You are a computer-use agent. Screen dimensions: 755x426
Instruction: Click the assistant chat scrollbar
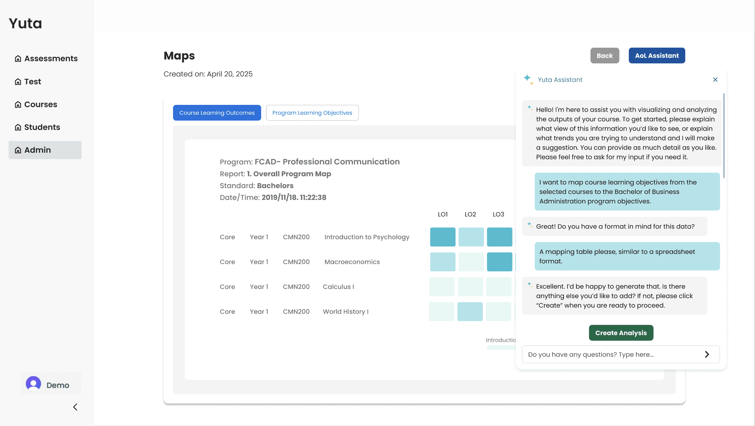(x=724, y=136)
